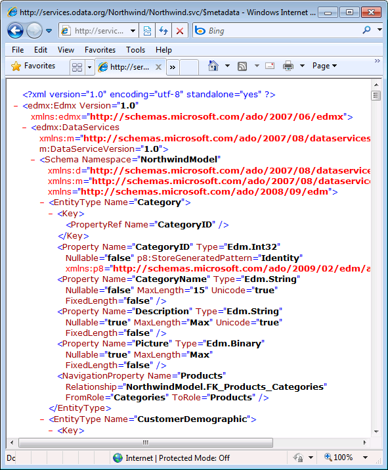Click the address bar URL field
Image resolution: width=388 pixels, height=470 pixels.
[99, 31]
